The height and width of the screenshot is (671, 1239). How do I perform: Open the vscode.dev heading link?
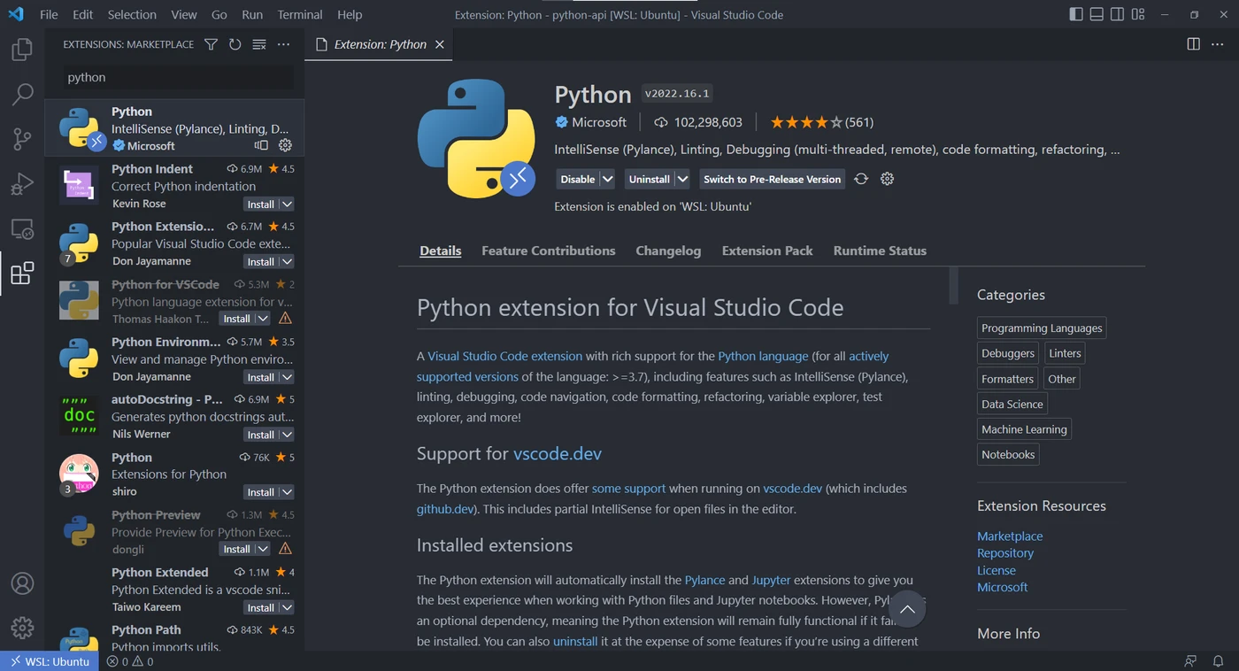tap(558, 453)
